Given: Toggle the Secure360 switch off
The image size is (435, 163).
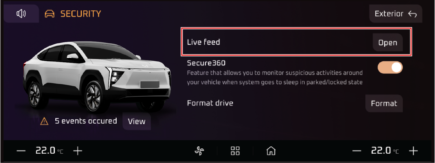Looking at the screenshot, I should [390, 67].
